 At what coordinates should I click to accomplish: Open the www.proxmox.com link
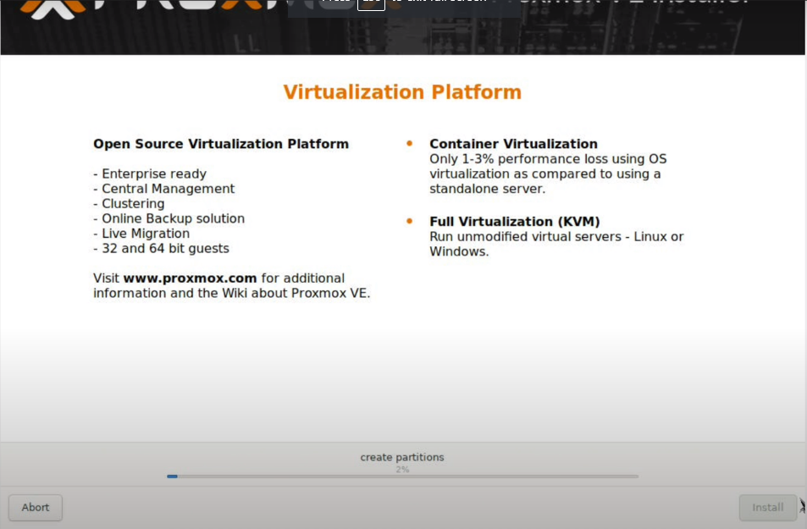pos(190,278)
